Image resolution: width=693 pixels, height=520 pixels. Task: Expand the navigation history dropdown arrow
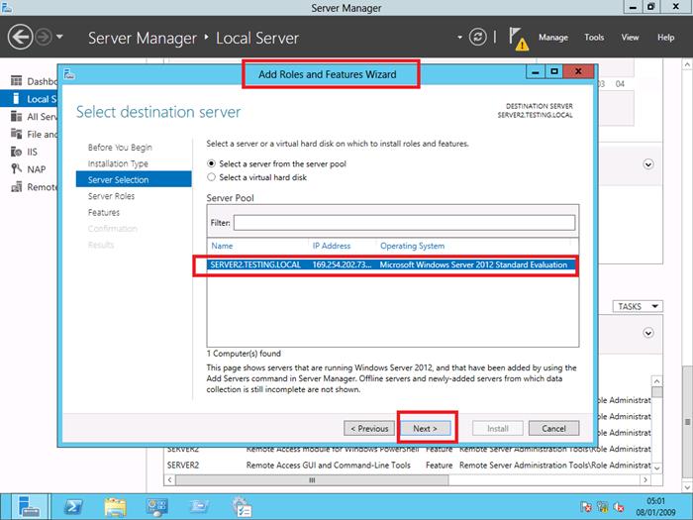pyautogui.click(x=61, y=38)
